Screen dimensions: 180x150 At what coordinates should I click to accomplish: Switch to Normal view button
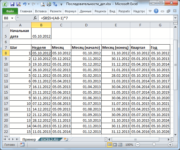(110, 145)
